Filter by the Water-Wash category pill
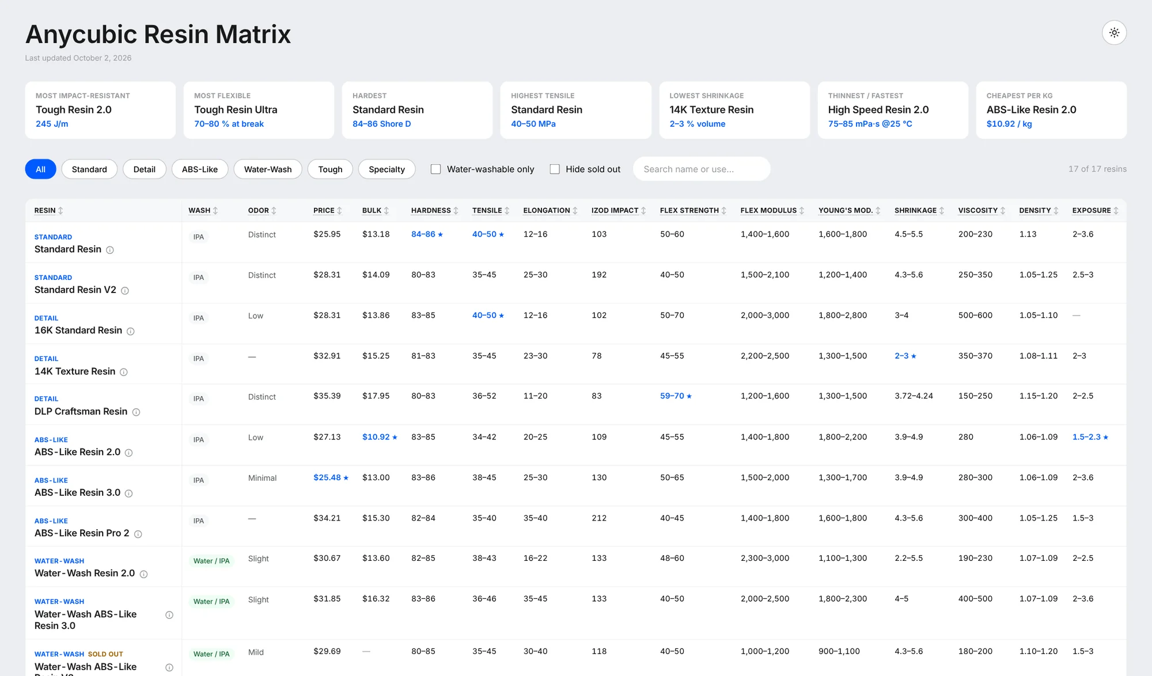The width and height of the screenshot is (1152, 676). coord(268,169)
